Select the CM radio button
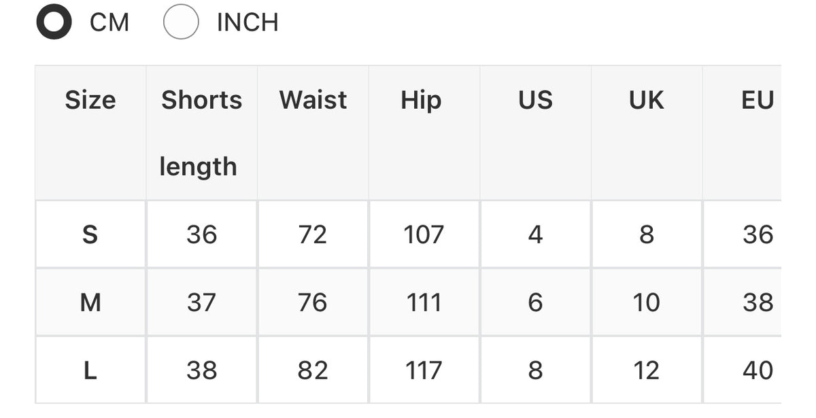 coord(54,22)
